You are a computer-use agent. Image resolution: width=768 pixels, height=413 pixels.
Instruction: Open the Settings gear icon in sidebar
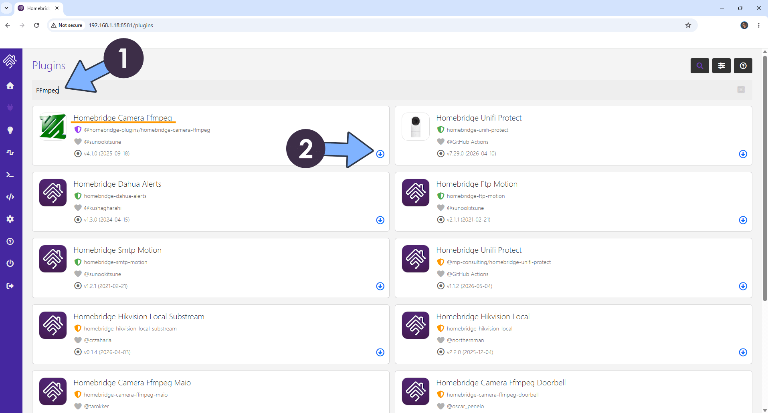pyautogui.click(x=10, y=219)
